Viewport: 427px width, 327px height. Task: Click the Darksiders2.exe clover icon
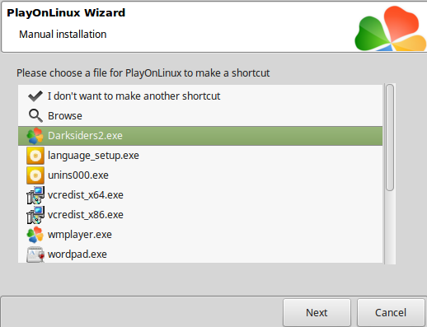tap(35, 136)
